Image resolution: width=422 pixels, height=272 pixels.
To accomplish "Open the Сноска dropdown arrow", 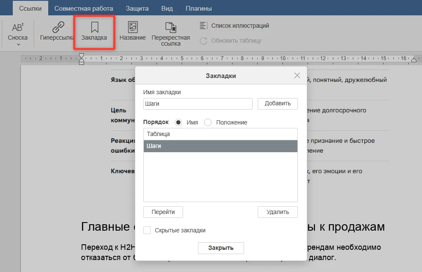I will pos(18,45).
